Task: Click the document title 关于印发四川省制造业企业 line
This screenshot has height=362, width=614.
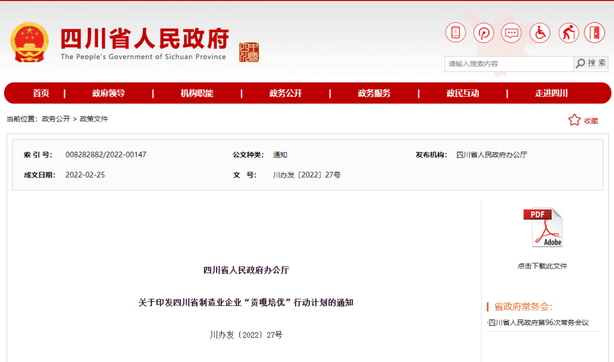Action: 246,302
